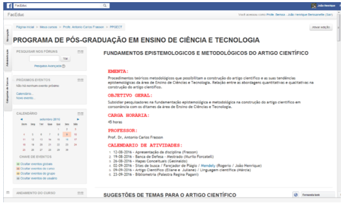
Task: Open the Administração side tab
Action: (x=7, y=58)
